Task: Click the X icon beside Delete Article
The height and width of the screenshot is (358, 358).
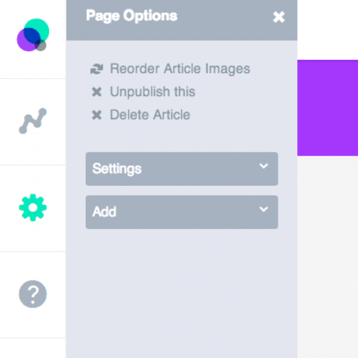Action: pyautogui.click(x=97, y=115)
